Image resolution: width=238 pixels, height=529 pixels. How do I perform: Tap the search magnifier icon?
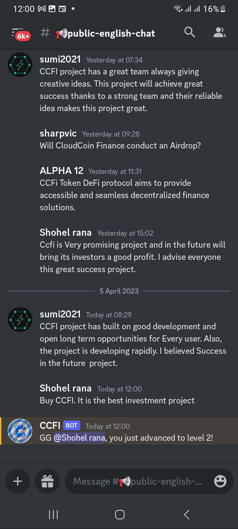(x=189, y=32)
